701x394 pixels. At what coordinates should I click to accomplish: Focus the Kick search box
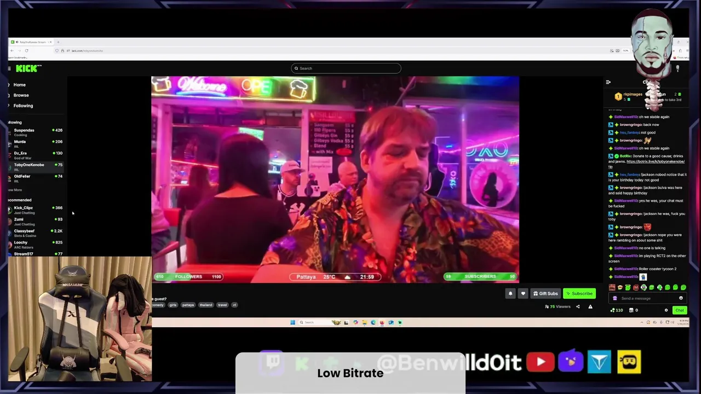tap(346, 68)
